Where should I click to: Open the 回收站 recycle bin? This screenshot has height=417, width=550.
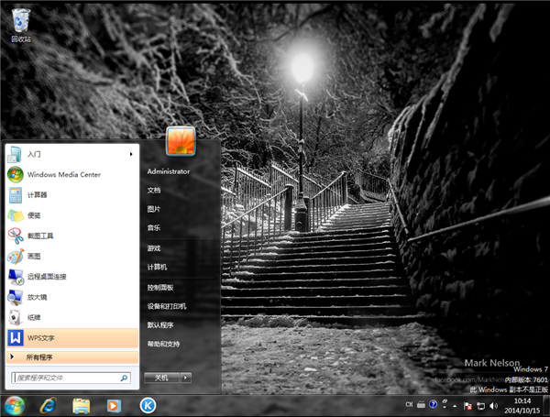20,22
